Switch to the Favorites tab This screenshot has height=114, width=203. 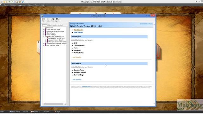(60, 25)
